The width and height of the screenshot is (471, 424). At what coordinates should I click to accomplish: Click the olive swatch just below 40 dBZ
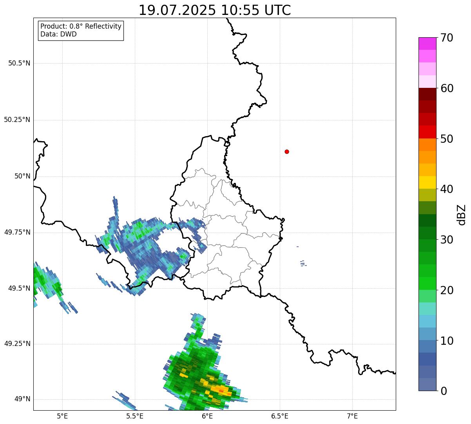[427, 195]
